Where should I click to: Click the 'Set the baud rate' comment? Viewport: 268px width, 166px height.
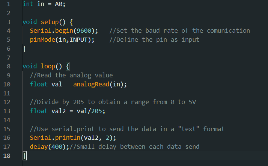(179, 30)
